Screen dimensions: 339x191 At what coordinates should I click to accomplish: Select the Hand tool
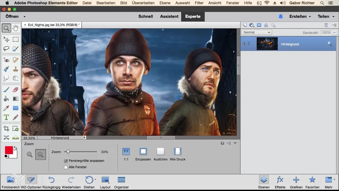coord(16,28)
